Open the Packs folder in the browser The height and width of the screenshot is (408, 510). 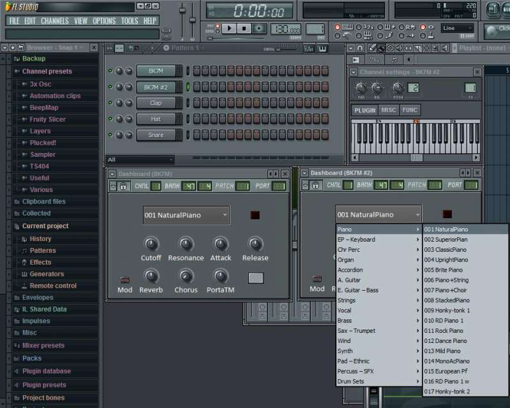32,358
